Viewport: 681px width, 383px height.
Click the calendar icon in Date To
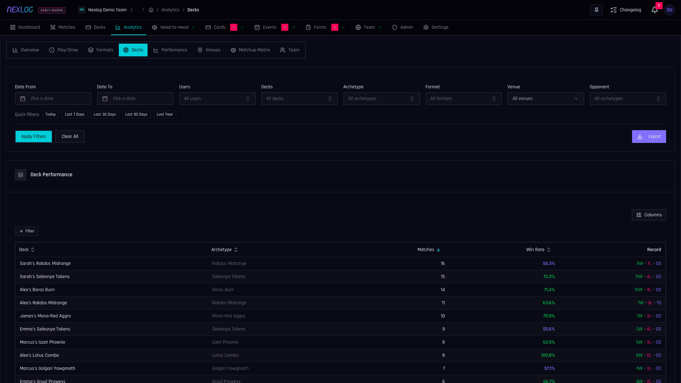tap(105, 99)
